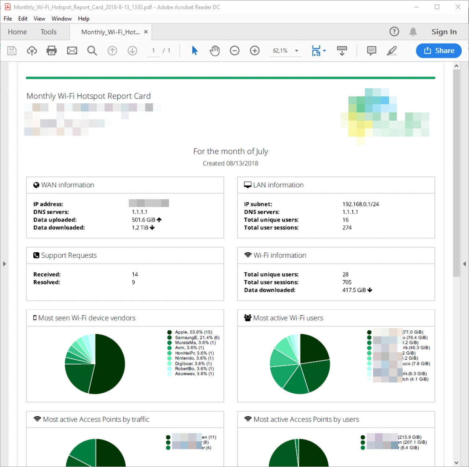
Task: Activate the Highlight text tool
Action: (391, 51)
